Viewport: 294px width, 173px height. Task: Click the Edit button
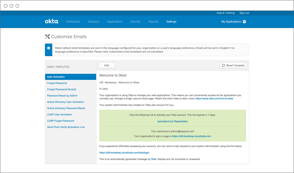pos(106,66)
